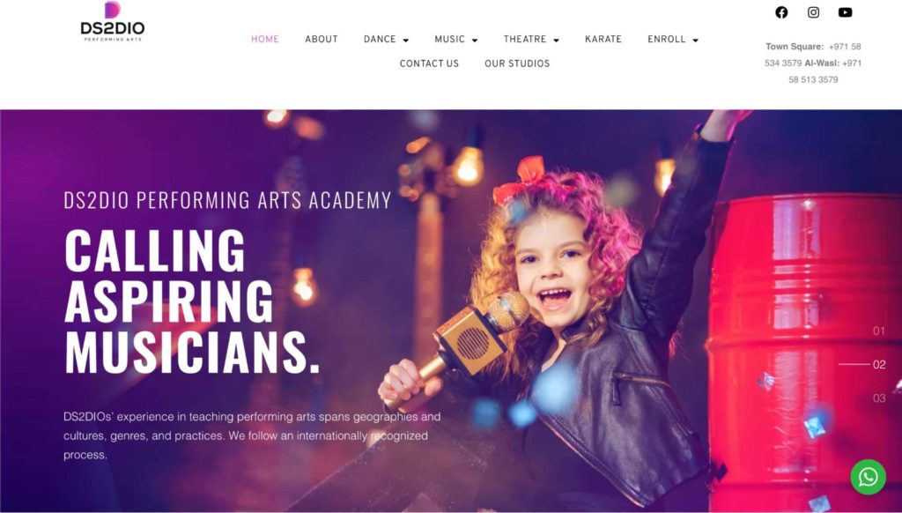Screen dimensions: 902x513
Task: Open the Karate page
Action: click(603, 39)
